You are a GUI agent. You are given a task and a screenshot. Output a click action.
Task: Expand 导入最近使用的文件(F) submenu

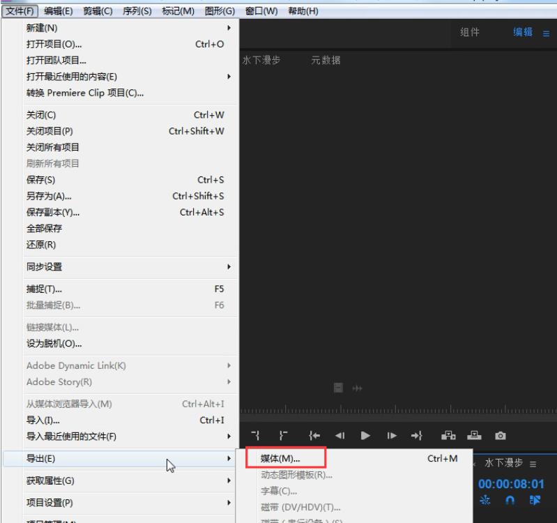click(229, 436)
